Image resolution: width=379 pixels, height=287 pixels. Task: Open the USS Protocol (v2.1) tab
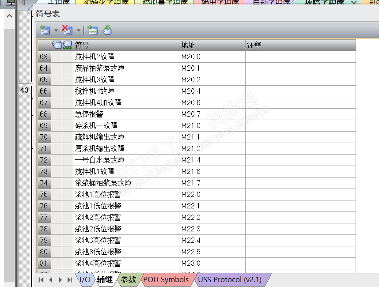(230, 280)
